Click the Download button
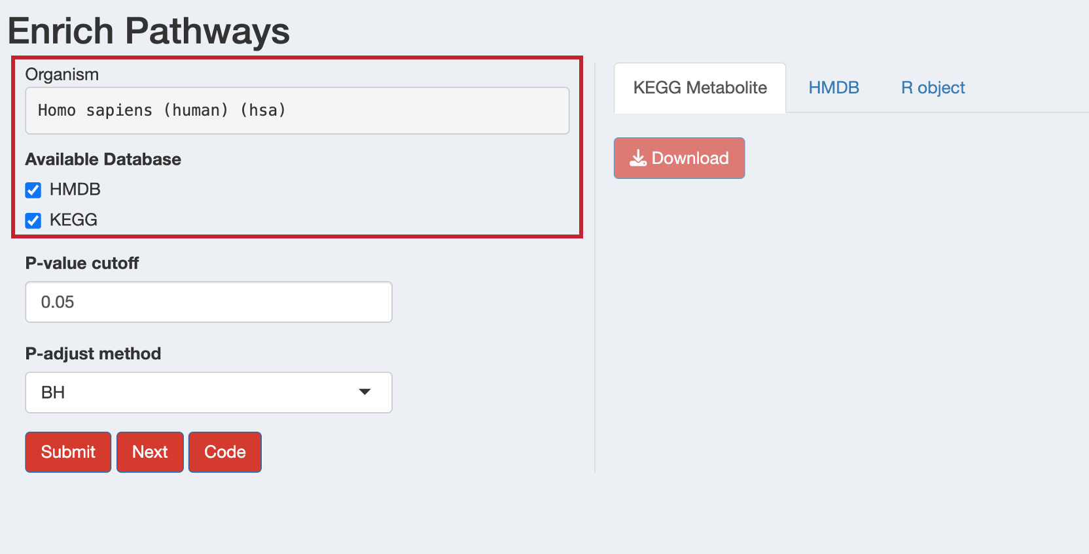 point(679,158)
